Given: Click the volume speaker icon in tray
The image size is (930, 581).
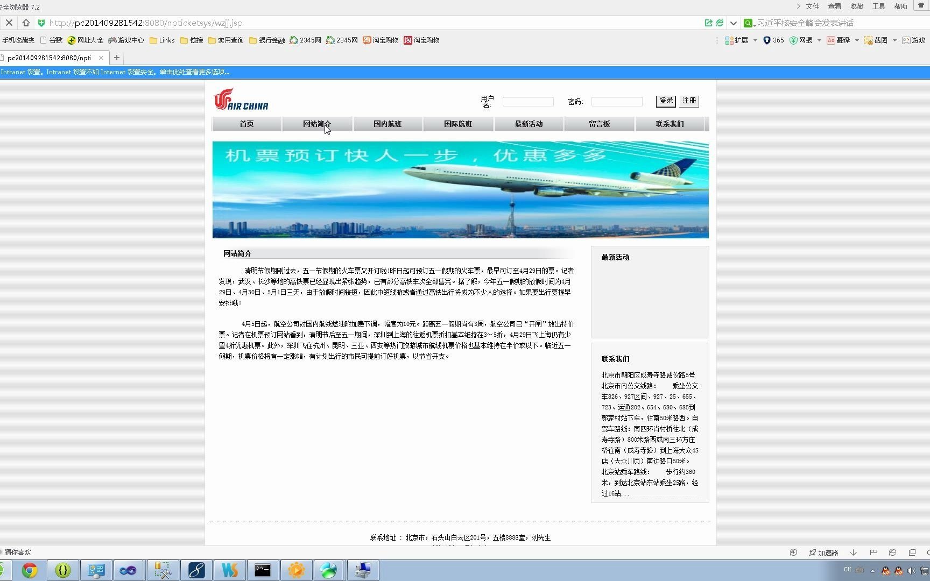Looking at the screenshot, I should (912, 571).
